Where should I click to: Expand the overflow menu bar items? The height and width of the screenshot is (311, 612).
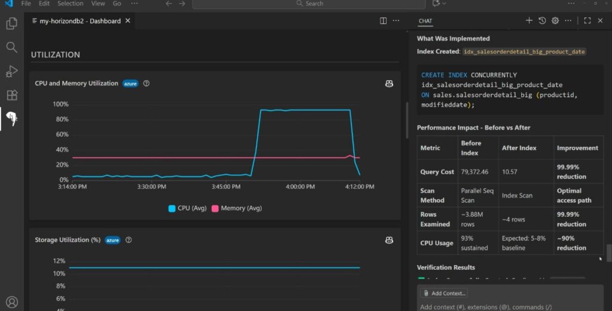pos(134,4)
